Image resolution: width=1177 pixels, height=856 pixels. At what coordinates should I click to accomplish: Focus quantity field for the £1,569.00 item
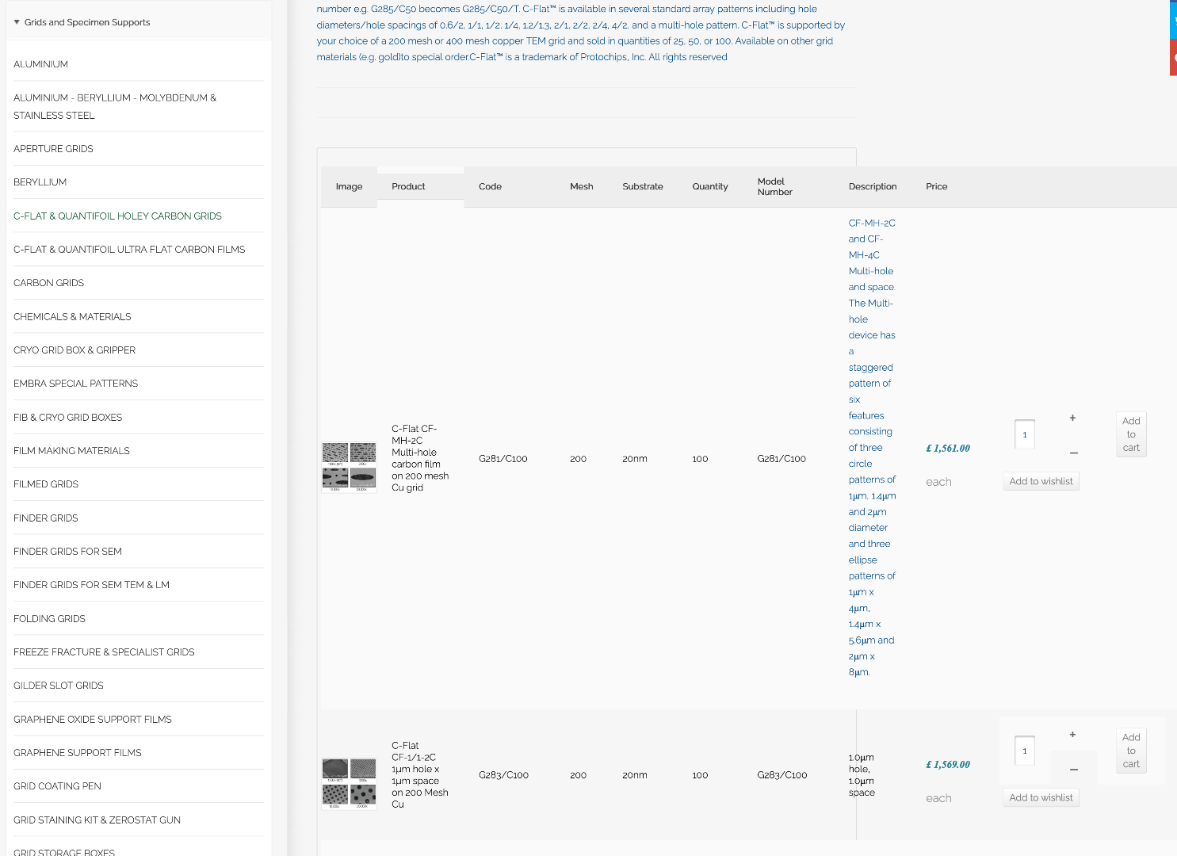tap(1025, 751)
